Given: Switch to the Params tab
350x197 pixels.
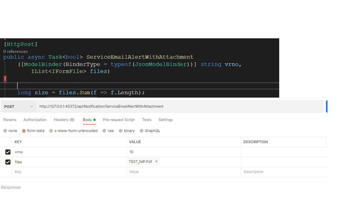Looking at the screenshot, I should [10, 120].
